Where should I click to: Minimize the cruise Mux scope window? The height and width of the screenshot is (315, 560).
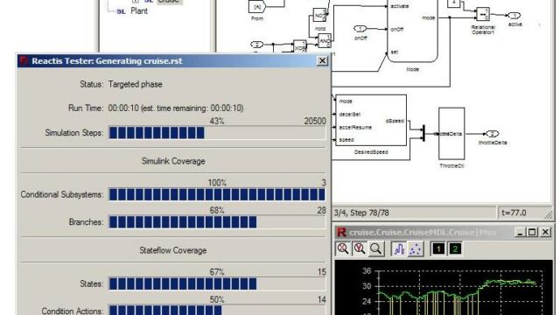click(520, 233)
